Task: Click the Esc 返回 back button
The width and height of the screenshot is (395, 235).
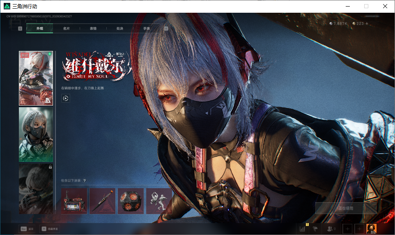Action: click(x=27, y=229)
